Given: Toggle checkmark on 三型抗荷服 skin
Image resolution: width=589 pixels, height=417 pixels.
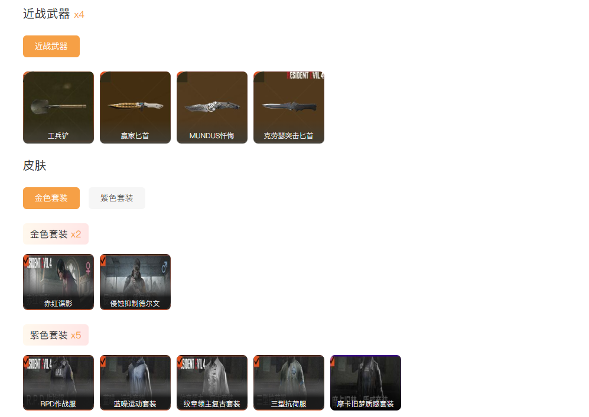Looking at the screenshot, I should pyautogui.click(x=257, y=361).
